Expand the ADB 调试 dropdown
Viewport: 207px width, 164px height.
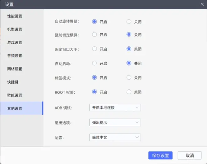(115, 108)
